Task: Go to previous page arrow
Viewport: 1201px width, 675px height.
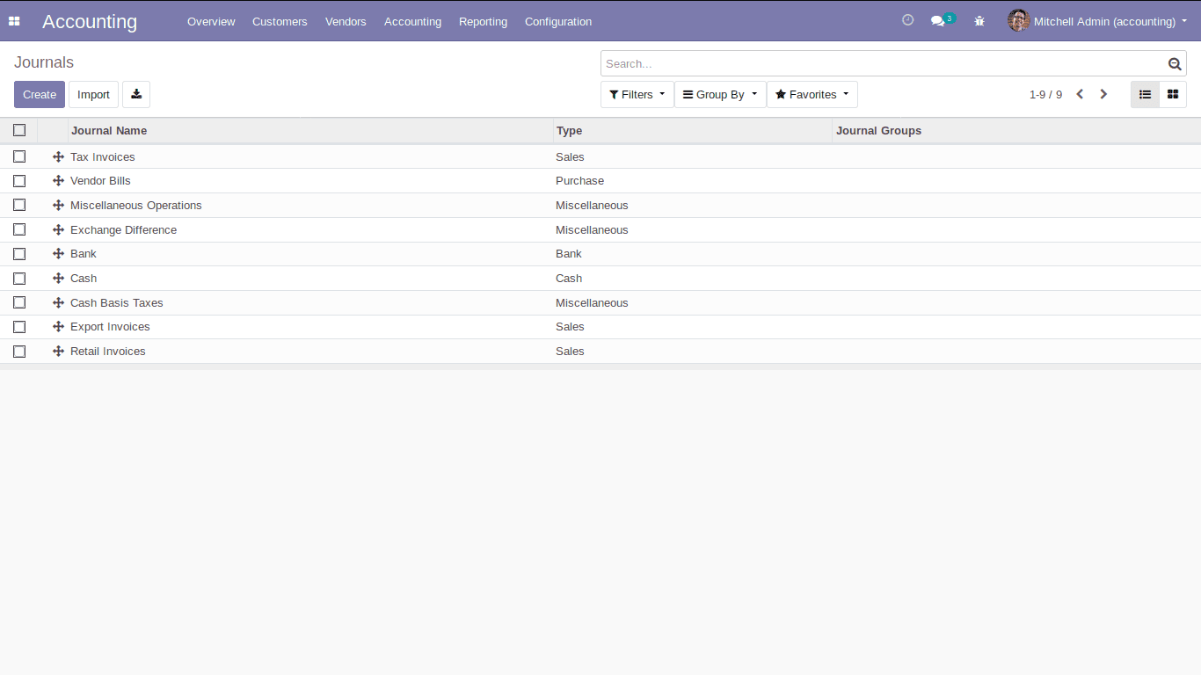Action: (1081, 94)
